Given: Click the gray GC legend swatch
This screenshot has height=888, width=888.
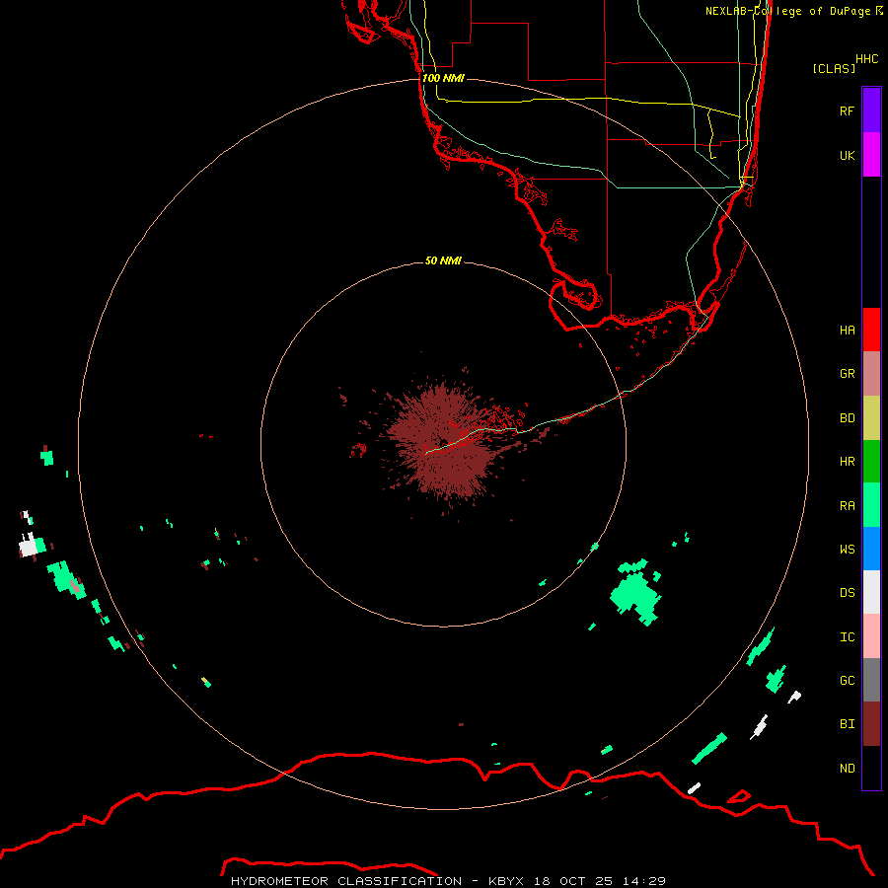Looking at the screenshot, I should pos(871,680).
